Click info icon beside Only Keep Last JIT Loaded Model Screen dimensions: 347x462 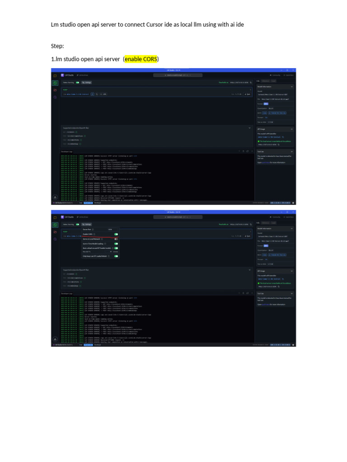pyautogui.click(x=108, y=256)
